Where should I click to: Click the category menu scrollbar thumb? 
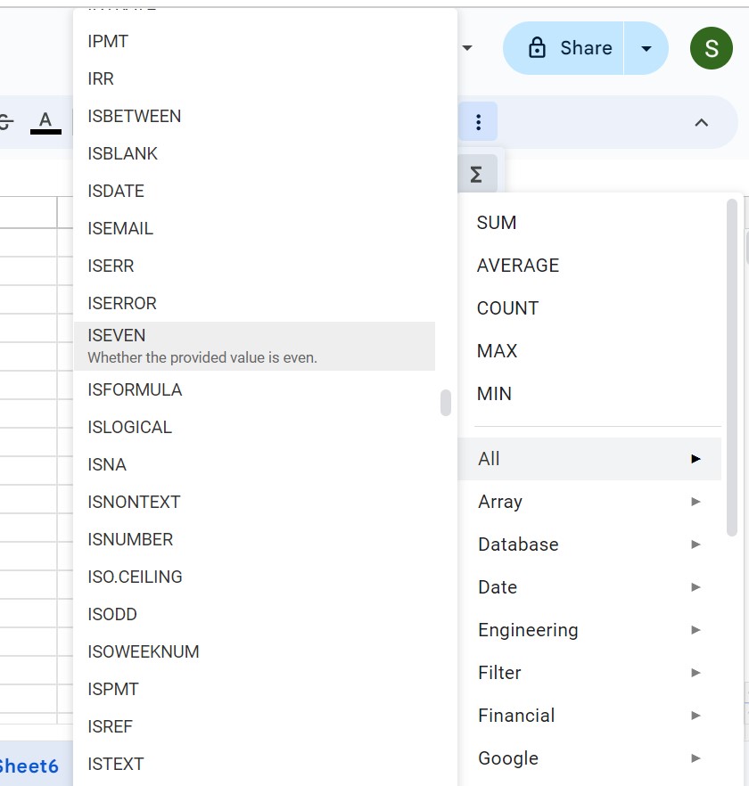732,368
